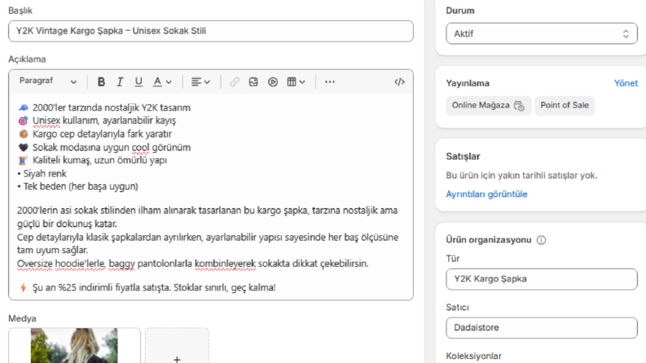646x363 pixels.
Task: Click 'Bu ürün için yakın tarihli satışlar yok' text
Action: point(521,175)
